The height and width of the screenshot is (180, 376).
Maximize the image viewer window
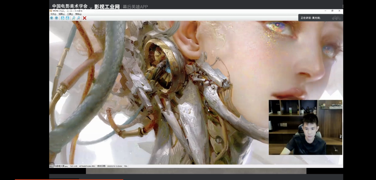pyautogui.click(x=332, y=11)
